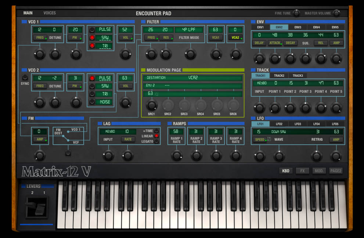The image size is (364, 238).
Task: Toggle VCO 1 SAW waveform LED
Action: click(92, 37)
